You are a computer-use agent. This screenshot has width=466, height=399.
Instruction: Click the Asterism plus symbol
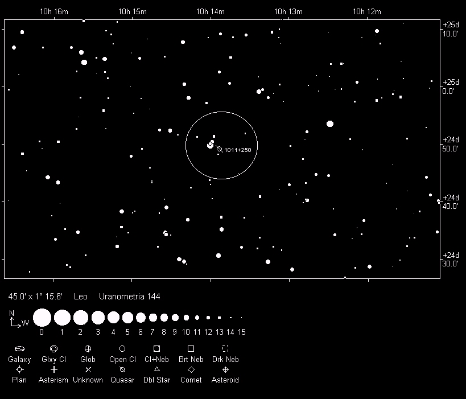54,369
